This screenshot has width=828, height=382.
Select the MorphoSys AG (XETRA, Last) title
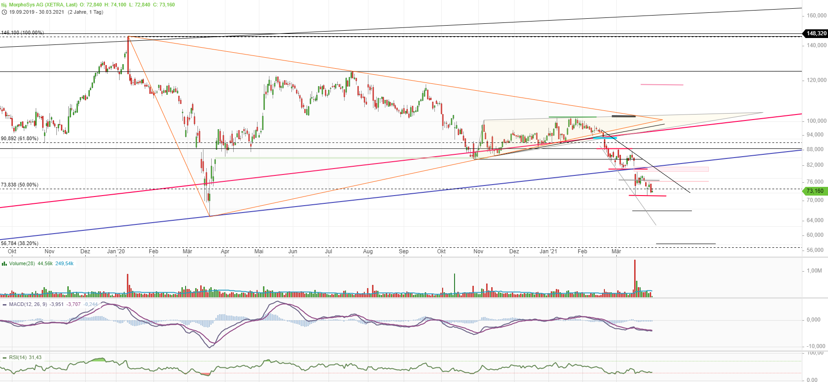pyautogui.click(x=43, y=5)
